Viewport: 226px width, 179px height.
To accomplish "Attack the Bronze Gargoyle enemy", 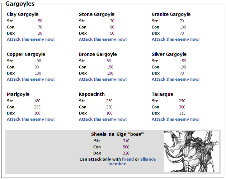I will pyautogui.click(x=103, y=79).
